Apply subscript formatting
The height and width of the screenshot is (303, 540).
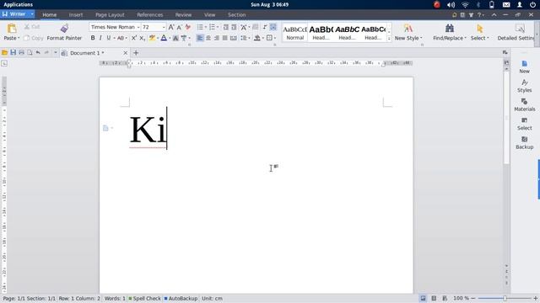click(143, 38)
